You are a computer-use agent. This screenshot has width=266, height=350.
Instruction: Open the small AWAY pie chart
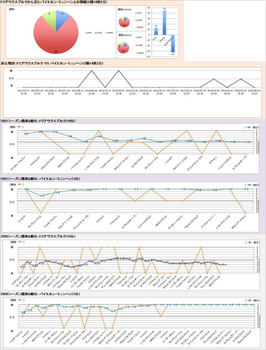(x=124, y=47)
